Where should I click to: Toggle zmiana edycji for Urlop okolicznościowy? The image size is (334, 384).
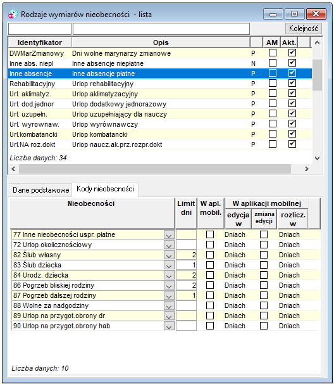tap(264, 245)
